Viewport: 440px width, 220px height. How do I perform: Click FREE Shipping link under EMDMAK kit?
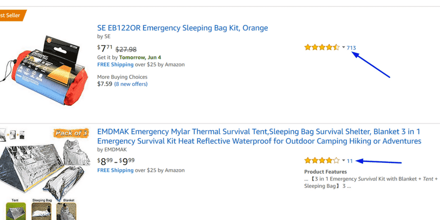(115, 170)
